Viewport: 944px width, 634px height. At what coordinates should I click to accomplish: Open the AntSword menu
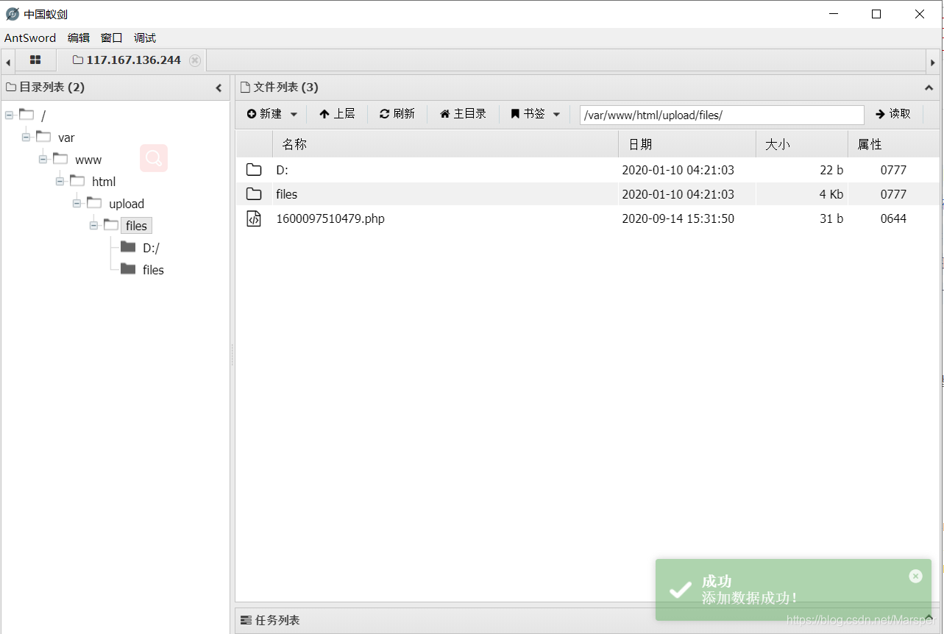[x=30, y=38]
